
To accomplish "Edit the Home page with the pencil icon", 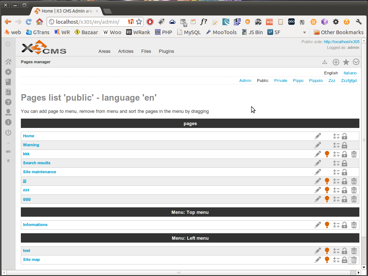I will (317, 136).
